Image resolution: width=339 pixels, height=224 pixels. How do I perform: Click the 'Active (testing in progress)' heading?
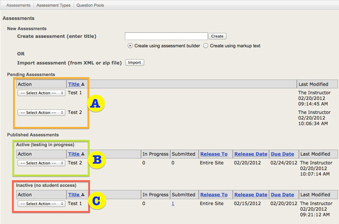click(45, 145)
